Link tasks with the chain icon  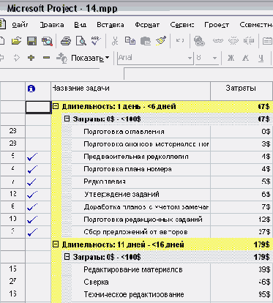coord(218,41)
